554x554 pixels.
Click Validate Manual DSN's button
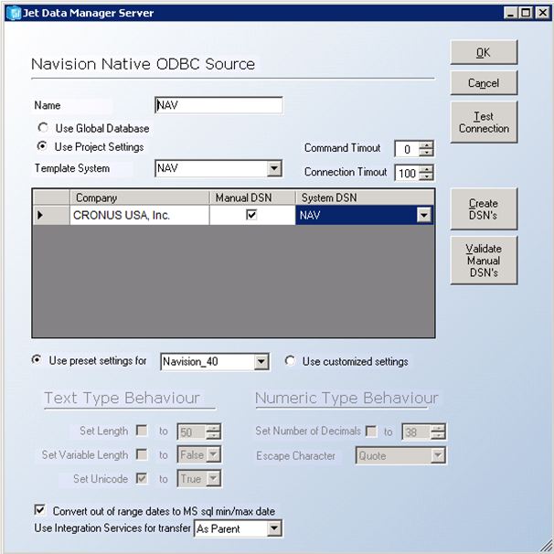[484, 261]
